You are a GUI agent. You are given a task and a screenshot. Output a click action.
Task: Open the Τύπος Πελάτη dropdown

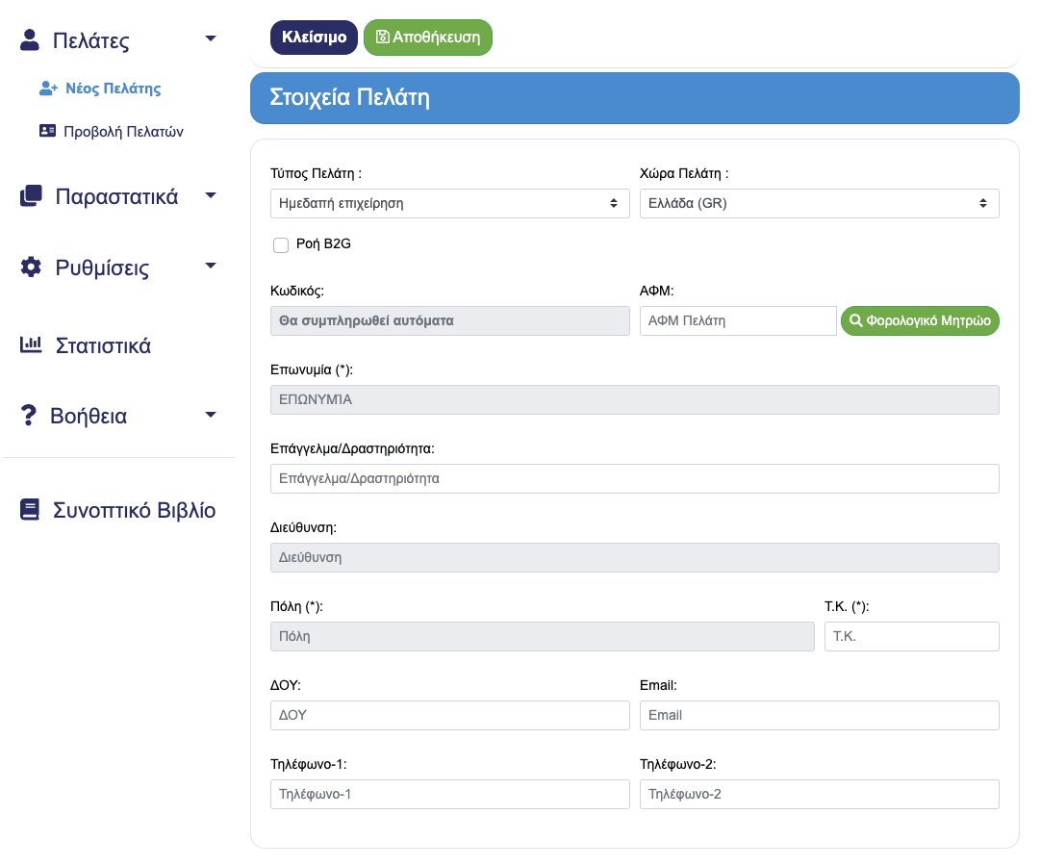click(451, 203)
